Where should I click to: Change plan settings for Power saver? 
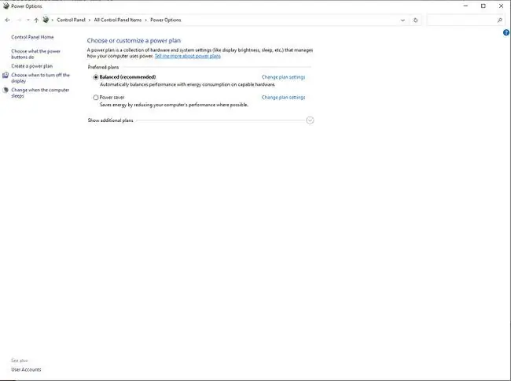coord(283,97)
